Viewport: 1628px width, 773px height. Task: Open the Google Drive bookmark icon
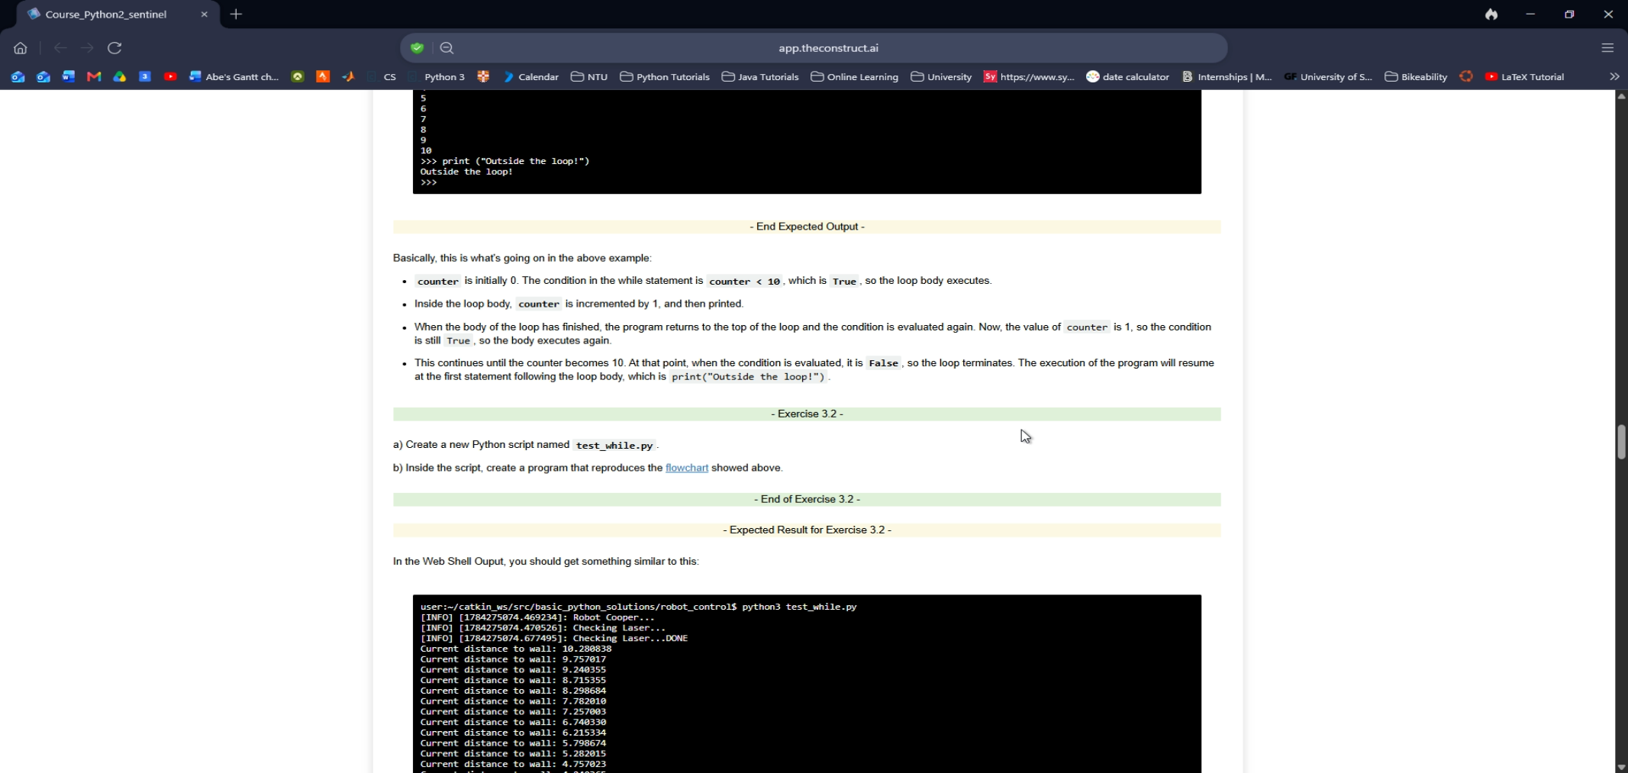(120, 76)
